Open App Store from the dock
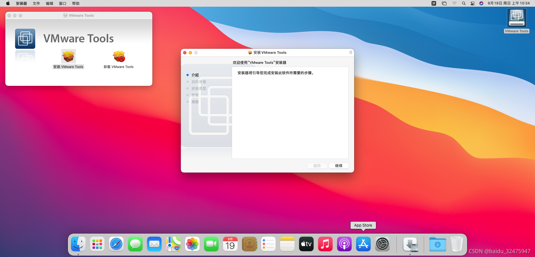The width and height of the screenshot is (535, 257). tap(363, 244)
